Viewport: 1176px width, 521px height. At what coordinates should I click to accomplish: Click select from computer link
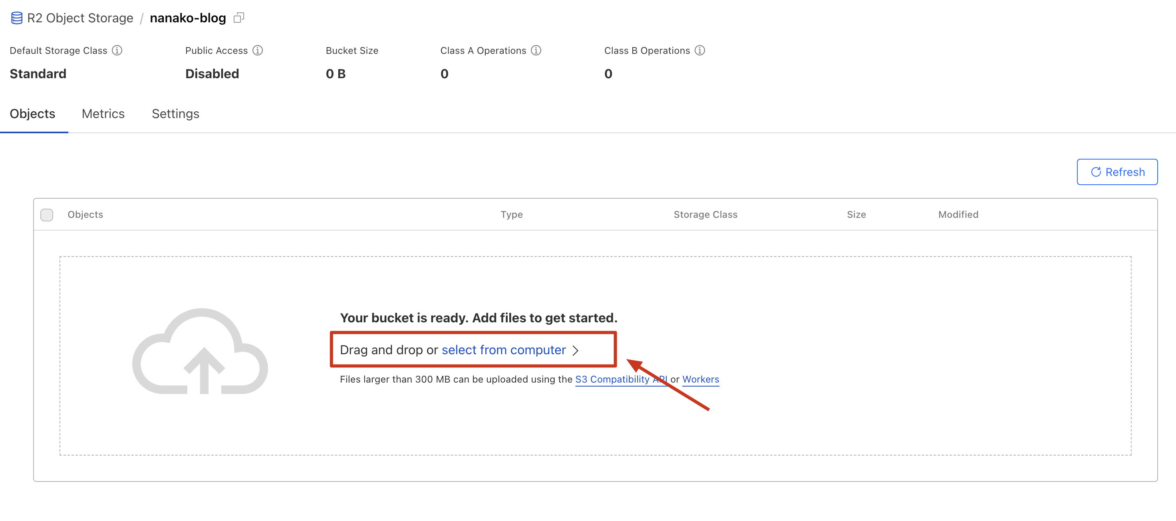[x=504, y=349]
